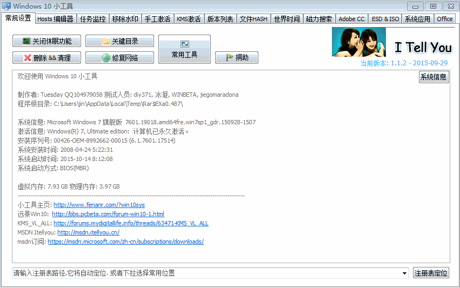Open the msdn.microsoft.com subscriptions downloads link

(x=125, y=242)
